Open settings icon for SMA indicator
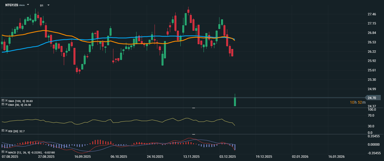The image size is (384, 161). (3, 101)
